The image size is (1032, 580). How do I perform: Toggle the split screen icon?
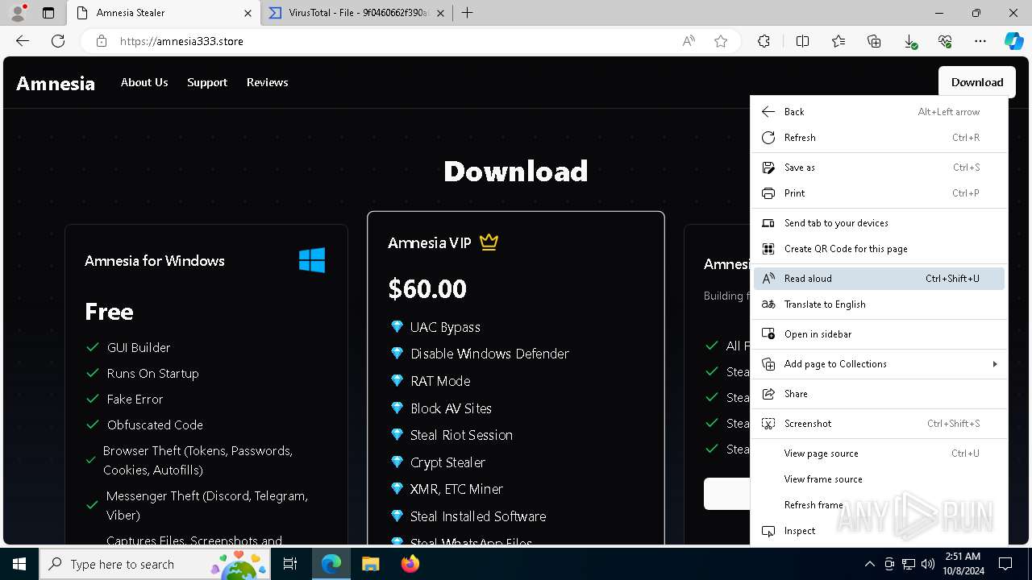point(802,41)
